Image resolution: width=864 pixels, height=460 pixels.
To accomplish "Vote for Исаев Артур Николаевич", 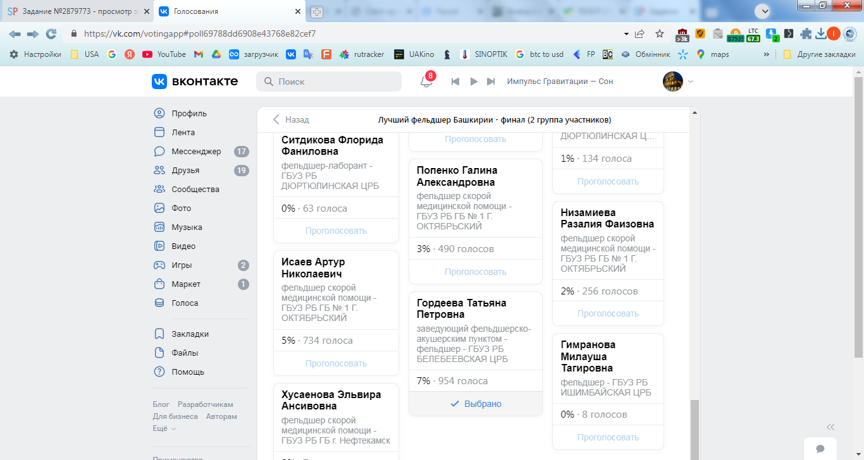I will coord(336,363).
